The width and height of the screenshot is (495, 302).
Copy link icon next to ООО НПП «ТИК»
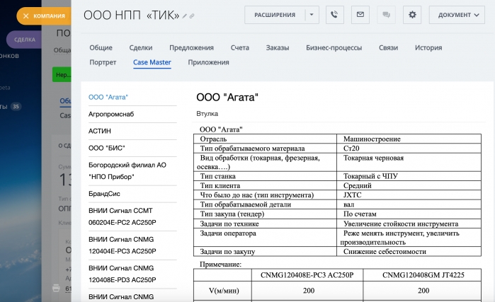pos(192,16)
